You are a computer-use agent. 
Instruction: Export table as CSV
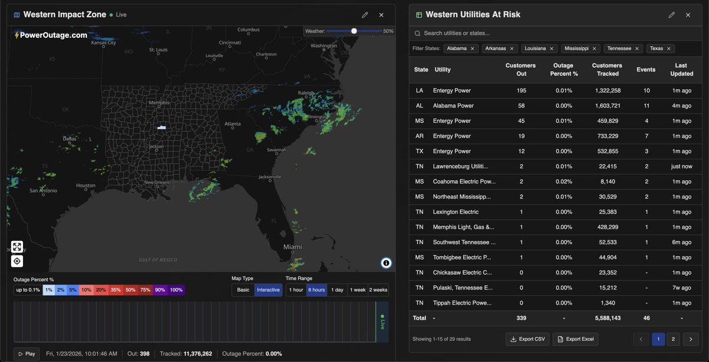528,339
